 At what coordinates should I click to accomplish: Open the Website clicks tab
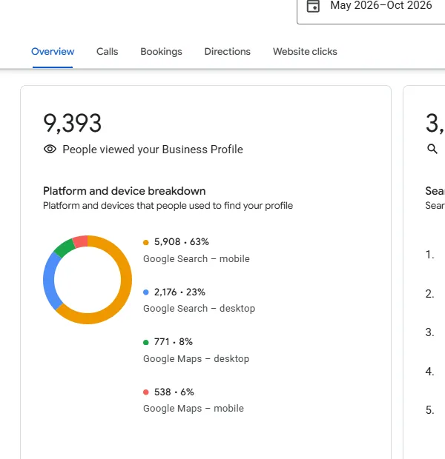pos(305,52)
